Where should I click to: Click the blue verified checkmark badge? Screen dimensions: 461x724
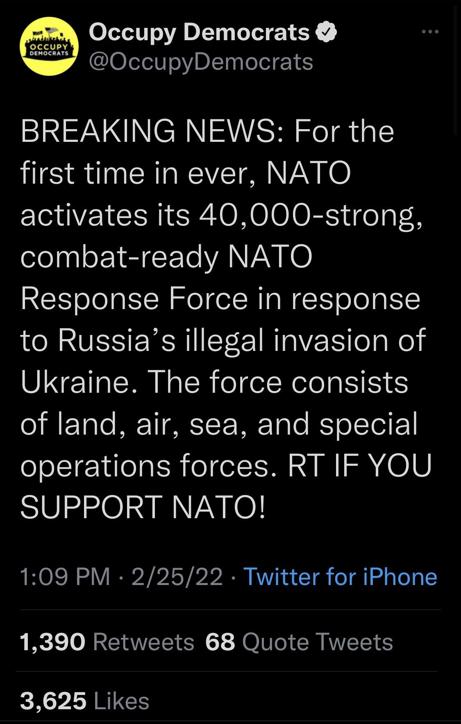point(327,33)
